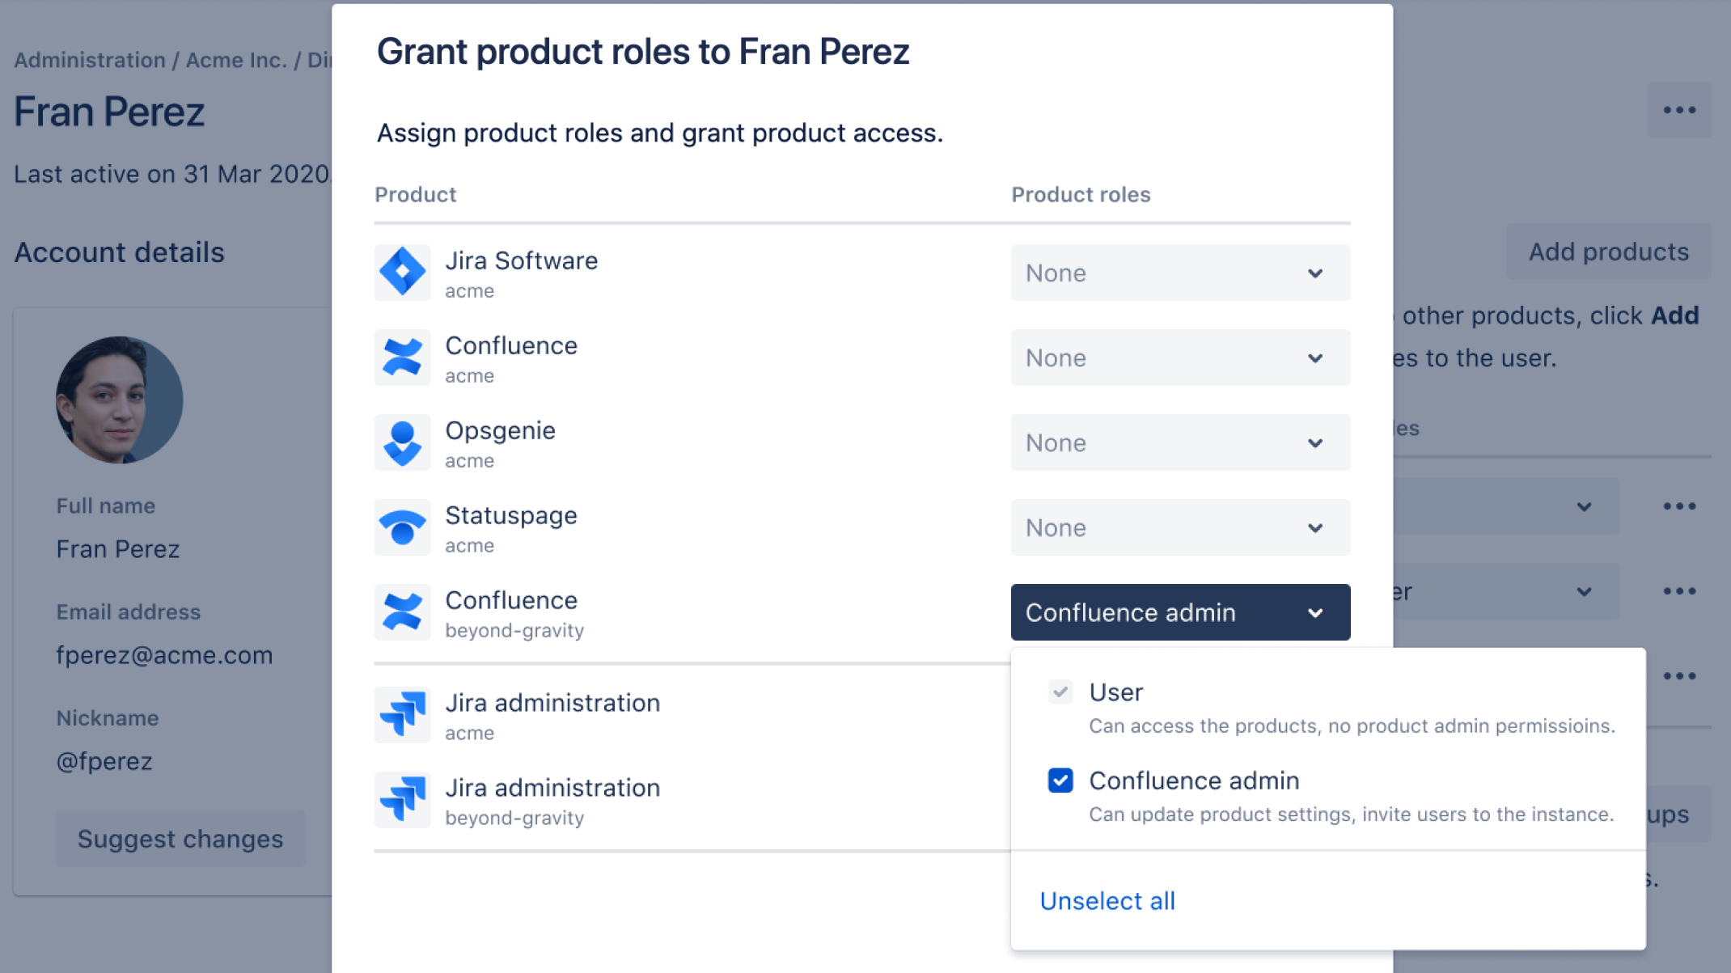This screenshot has width=1731, height=973.
Task: Click the Add products button
Action: pyautogui.click(x=1608, y=252)
